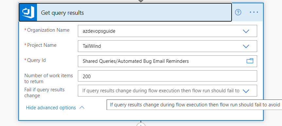The width and height of the screenshot is (282, 126).
Task: Open the Query Id folder picker
Action: pyautogui.click(x=250, y=61)
